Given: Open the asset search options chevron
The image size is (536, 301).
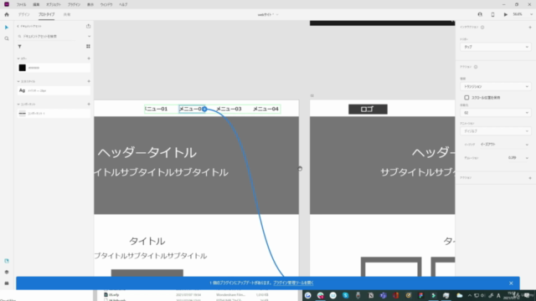Looking at the screenshot, I should point(90,36).
